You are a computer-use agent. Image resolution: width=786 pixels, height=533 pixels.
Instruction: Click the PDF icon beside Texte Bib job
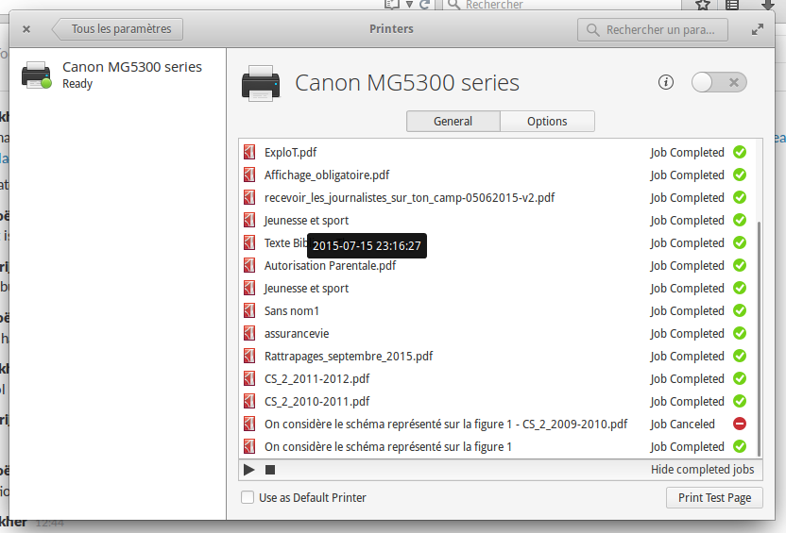tap(249, 242)
